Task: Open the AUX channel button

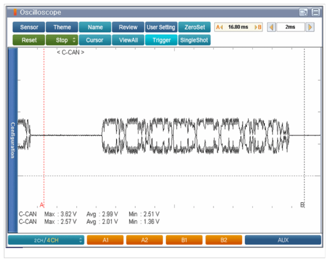Action: click(x=283, y=240)
